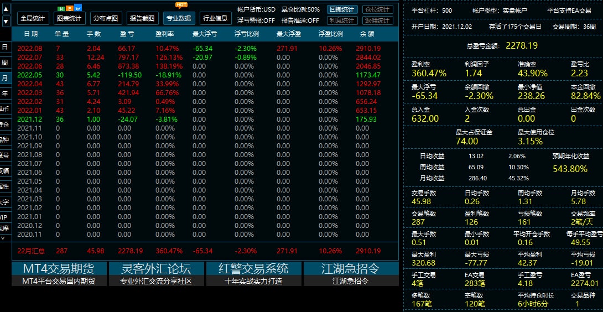This screenshot has height=312, width=603.
Task: Click the up arrow in left sidebar
Action: pyautogui.click(x=6, y=9)
